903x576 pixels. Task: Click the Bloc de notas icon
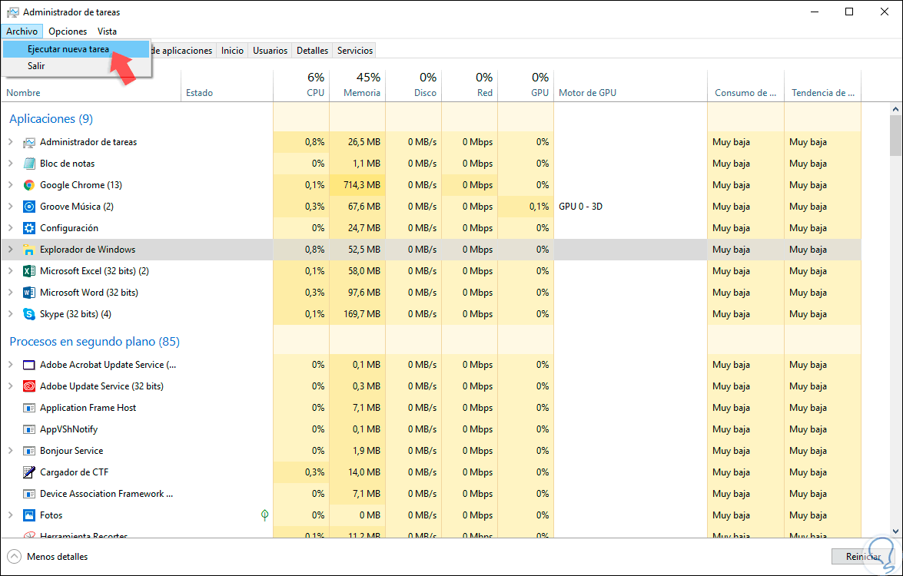point(29,164)
